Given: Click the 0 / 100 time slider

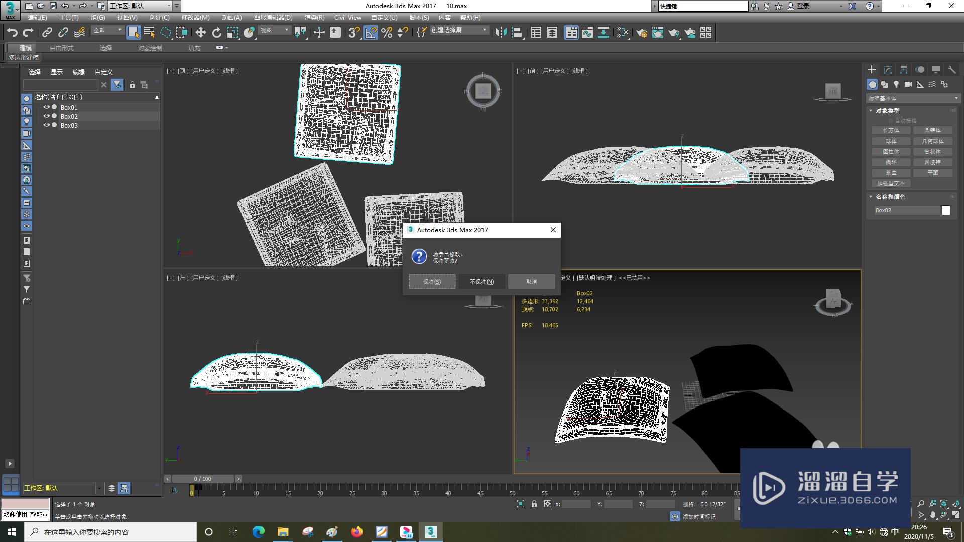Looking at the screenshot, I should pos(203,479).
